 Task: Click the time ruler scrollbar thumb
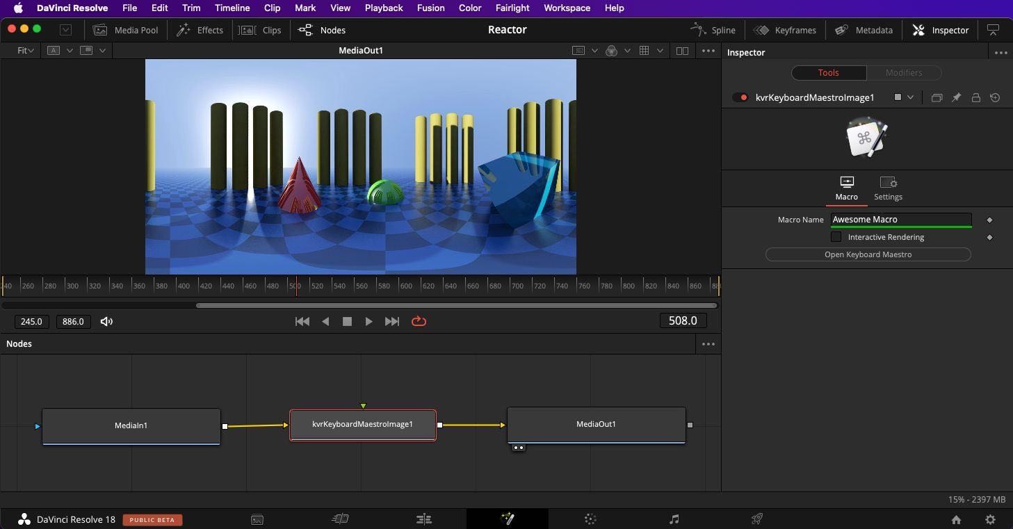tap(456, 305)
